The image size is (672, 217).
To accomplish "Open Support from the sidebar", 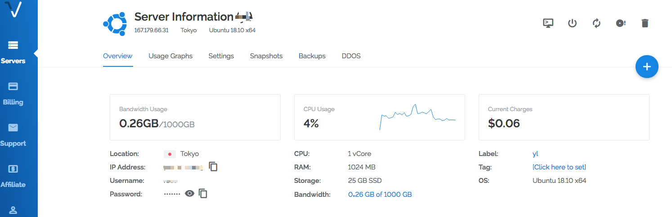I will pos(13,135).
